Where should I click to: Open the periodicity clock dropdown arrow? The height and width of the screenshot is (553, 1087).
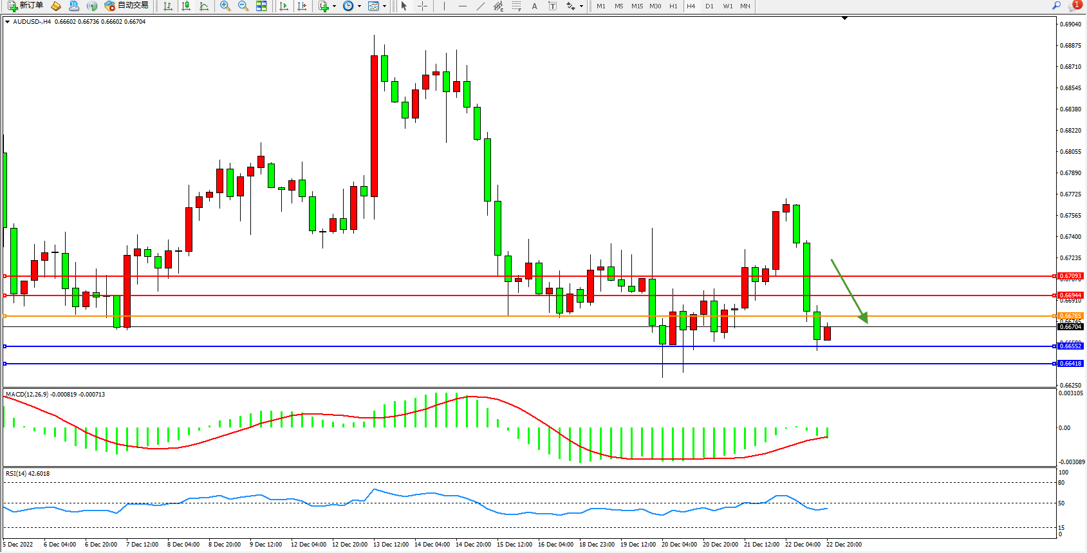pyautogui.click(x=358, y=6)
